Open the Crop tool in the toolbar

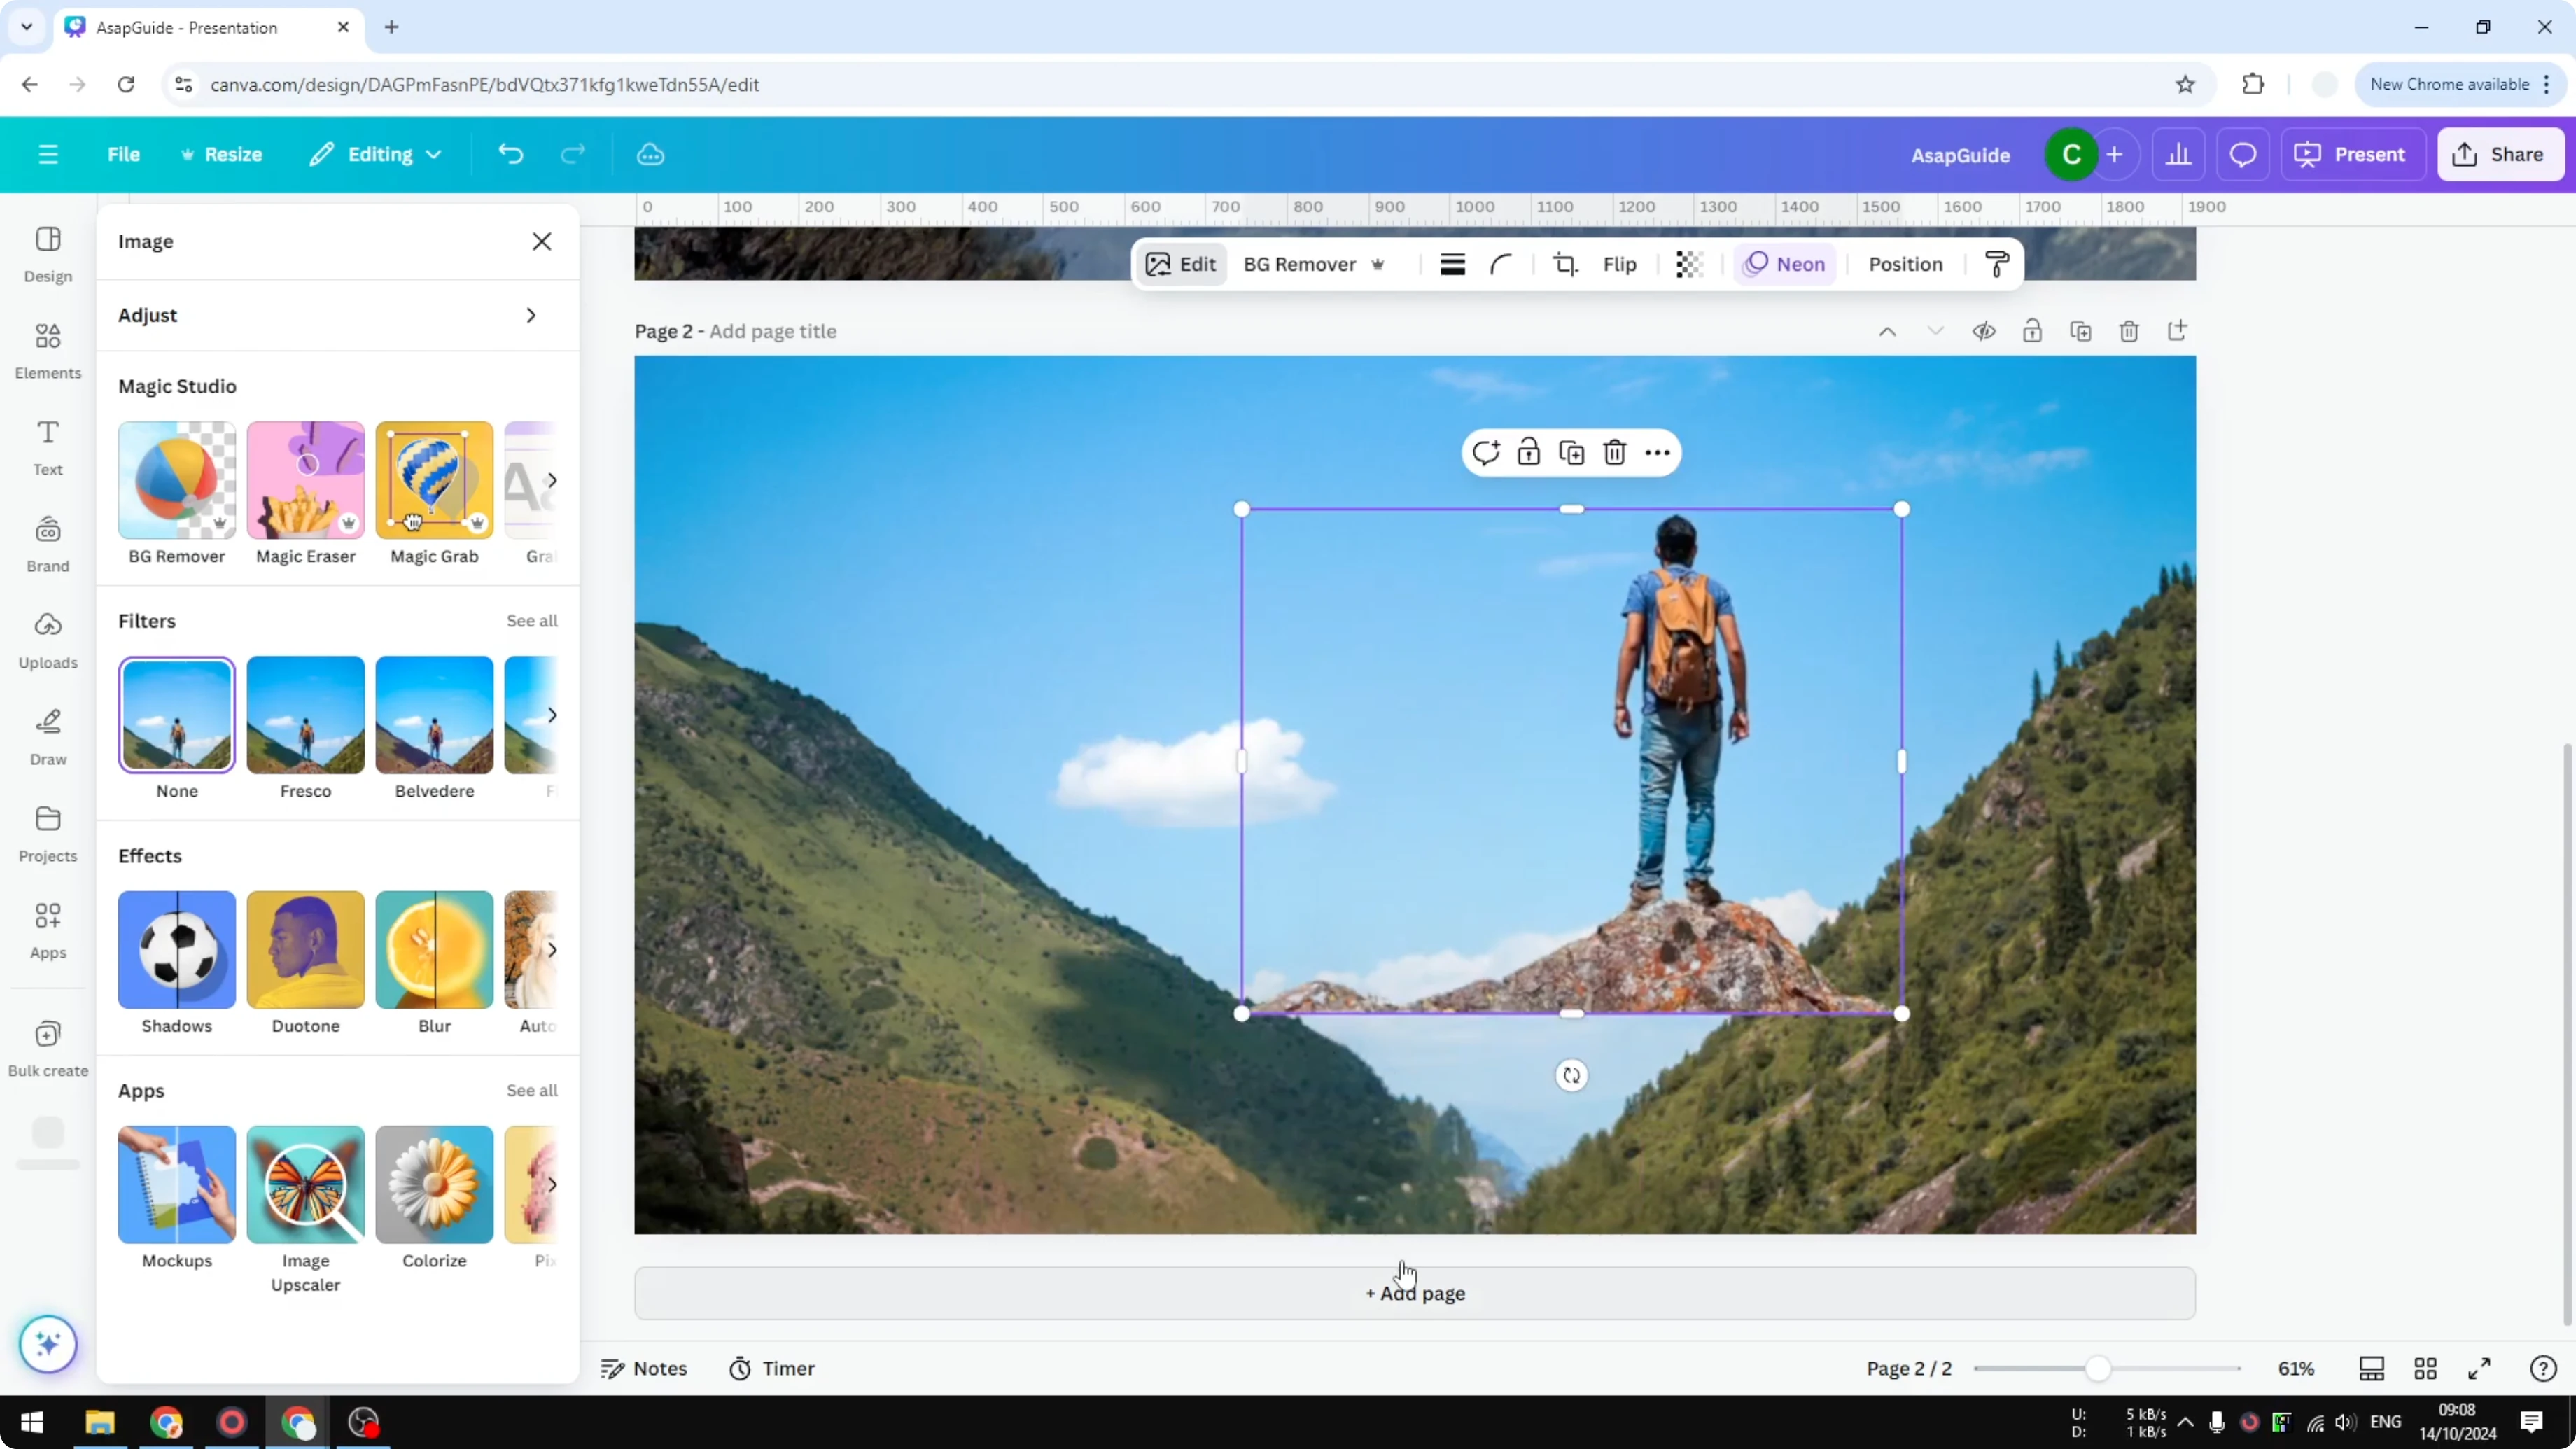tap(1566, 264)
